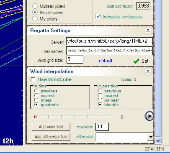Select the My polars radio button

(x=35, y=19)
